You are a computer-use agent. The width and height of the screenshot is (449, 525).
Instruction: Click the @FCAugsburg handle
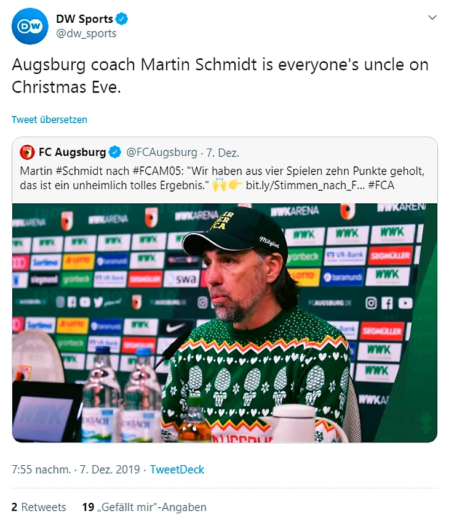[162, 152]
